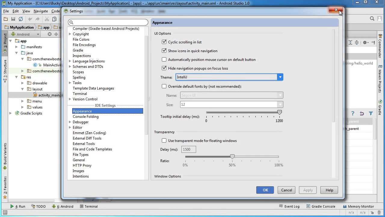Open the Android project view dropdown

26,34
